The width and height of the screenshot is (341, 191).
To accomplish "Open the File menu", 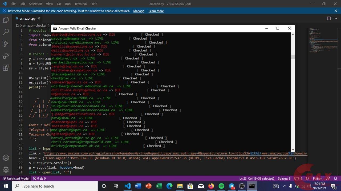I will point(13,4).
